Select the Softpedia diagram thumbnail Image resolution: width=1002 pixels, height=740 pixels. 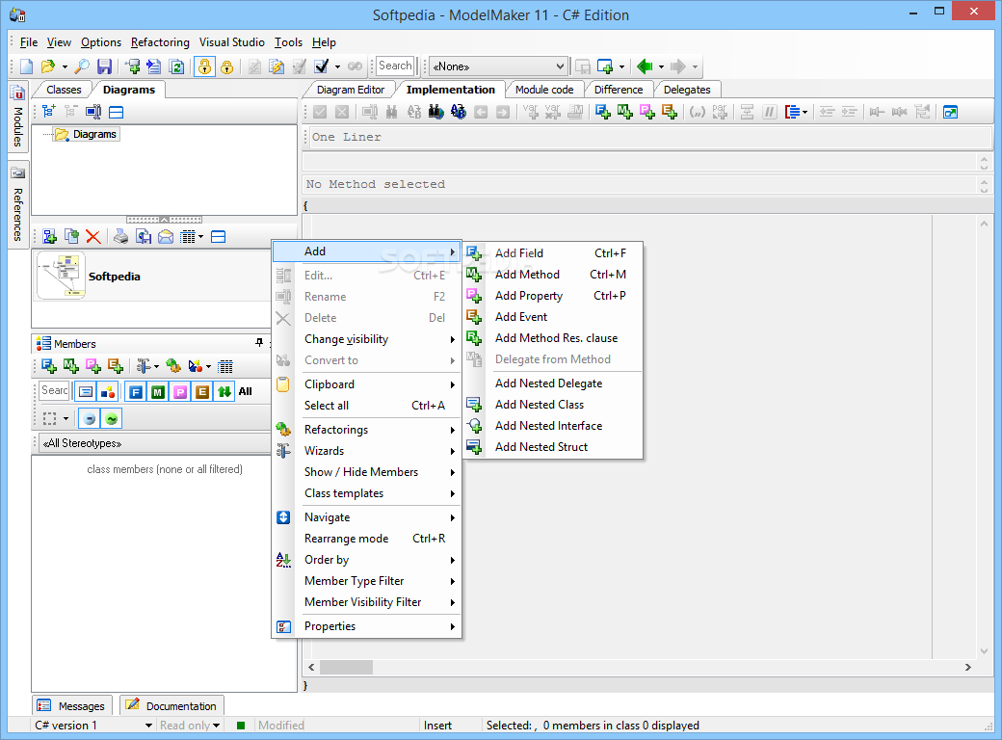click(x=61, y=277)
